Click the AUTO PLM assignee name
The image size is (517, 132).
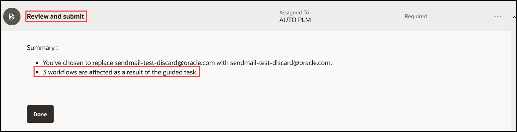(295, 20)
